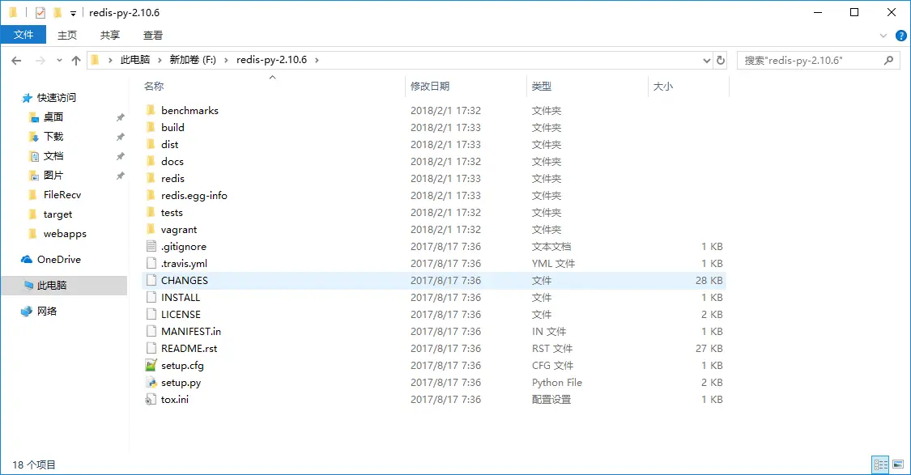Image resolution: width=911 pixels, height=475 pixels.
Task: Select the CHANGES file name
Action: point(184,281)
